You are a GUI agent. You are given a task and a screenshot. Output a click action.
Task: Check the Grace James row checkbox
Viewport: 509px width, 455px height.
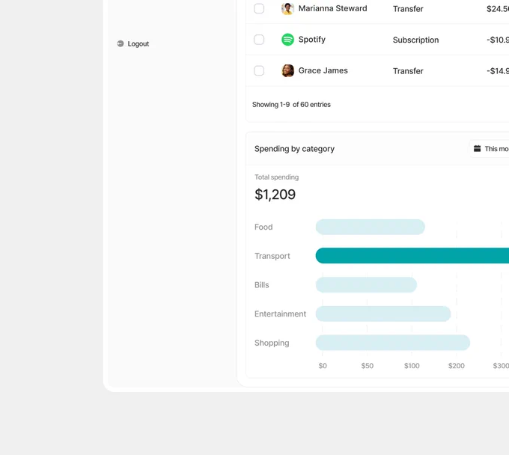[259, 70]
